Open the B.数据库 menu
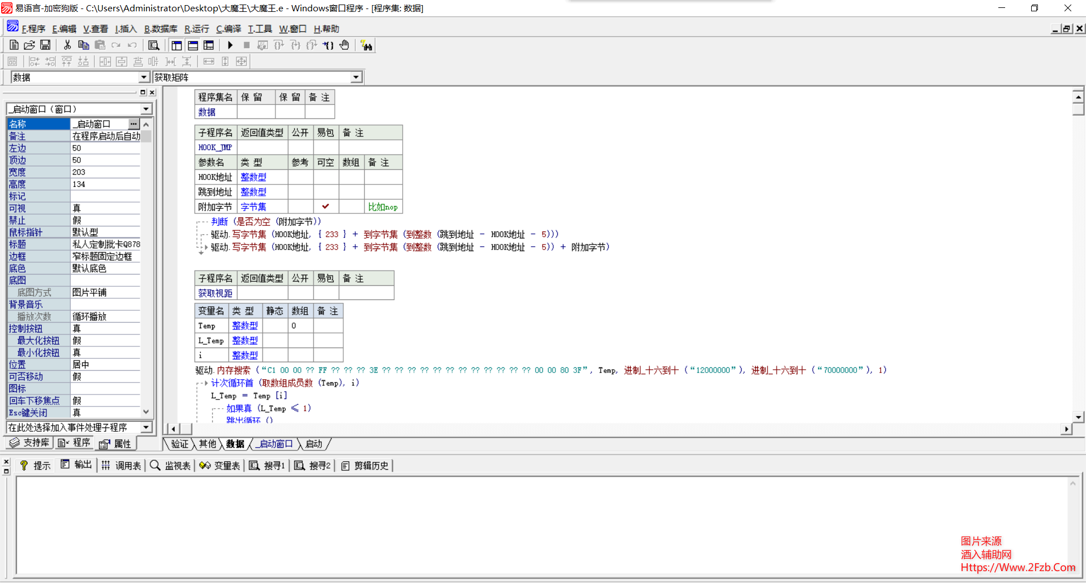The width and height of the screenshot is (1086, 583). pyautogui.click(x=161, y=29)
